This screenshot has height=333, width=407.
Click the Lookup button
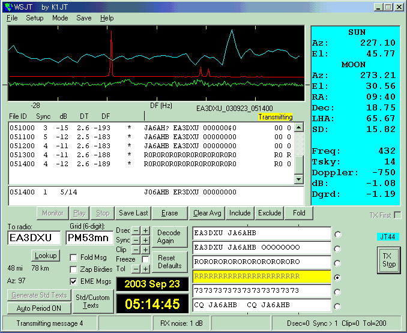point(45,256)
